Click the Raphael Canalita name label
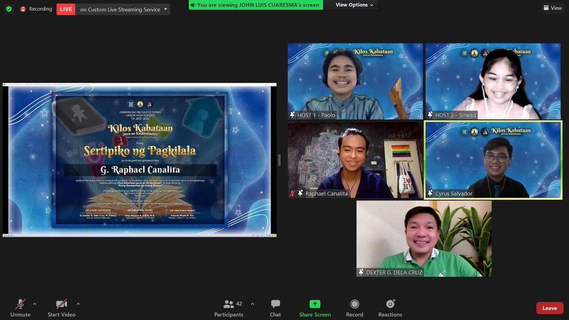Image resolution: width=569 pixels, height=320 pixels. point(326,193)
